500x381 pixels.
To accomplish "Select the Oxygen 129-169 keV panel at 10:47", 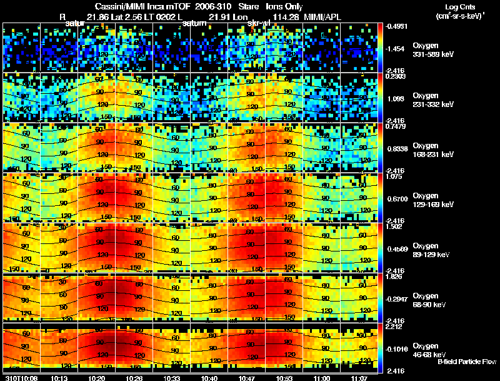I will 246,198.
